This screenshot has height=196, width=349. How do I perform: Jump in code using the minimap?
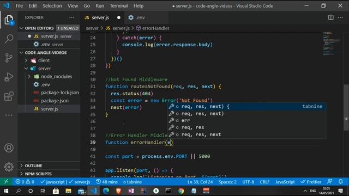point(332,44)
